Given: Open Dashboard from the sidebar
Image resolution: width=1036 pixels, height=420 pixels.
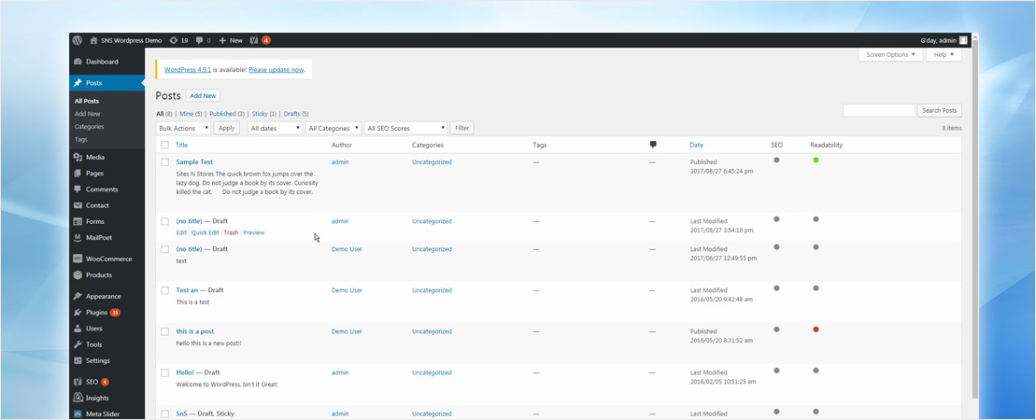Looking at the screenshot, I should 101,62.
